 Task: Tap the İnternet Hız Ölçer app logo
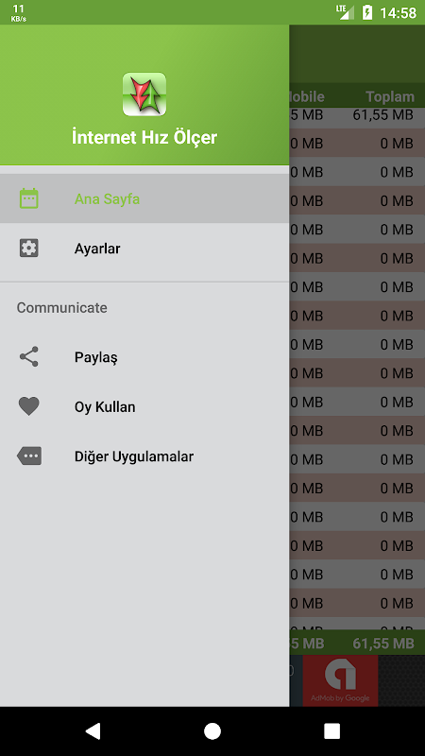coord(144,94)
